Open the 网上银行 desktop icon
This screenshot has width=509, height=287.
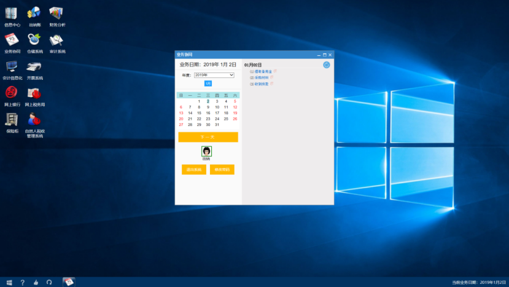[12, 96]
